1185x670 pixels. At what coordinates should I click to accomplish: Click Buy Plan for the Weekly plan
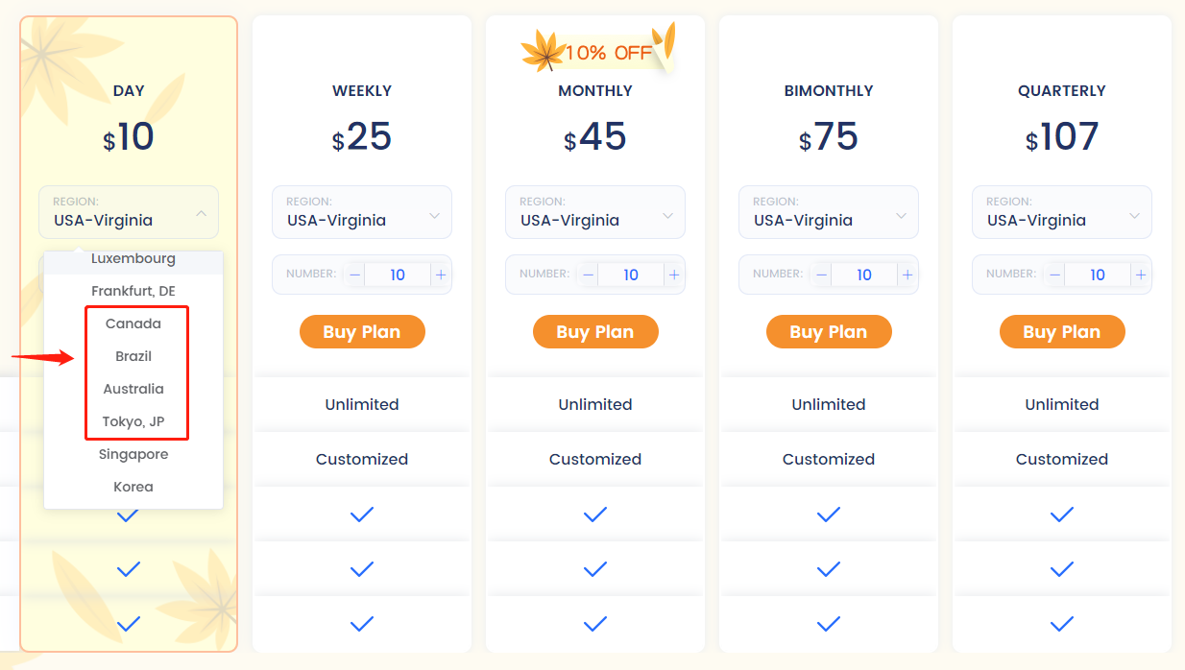pos(362,332)
